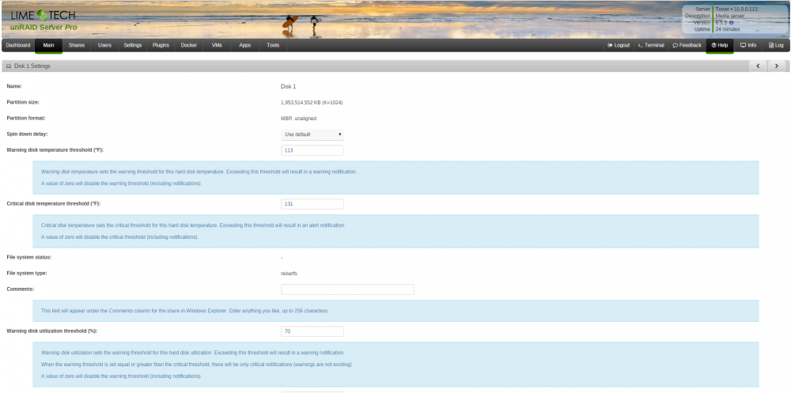This screenshot has width=791, height=393.
Task: Click the 'reiserfs' file system type value
Action: tap(289, 274)
